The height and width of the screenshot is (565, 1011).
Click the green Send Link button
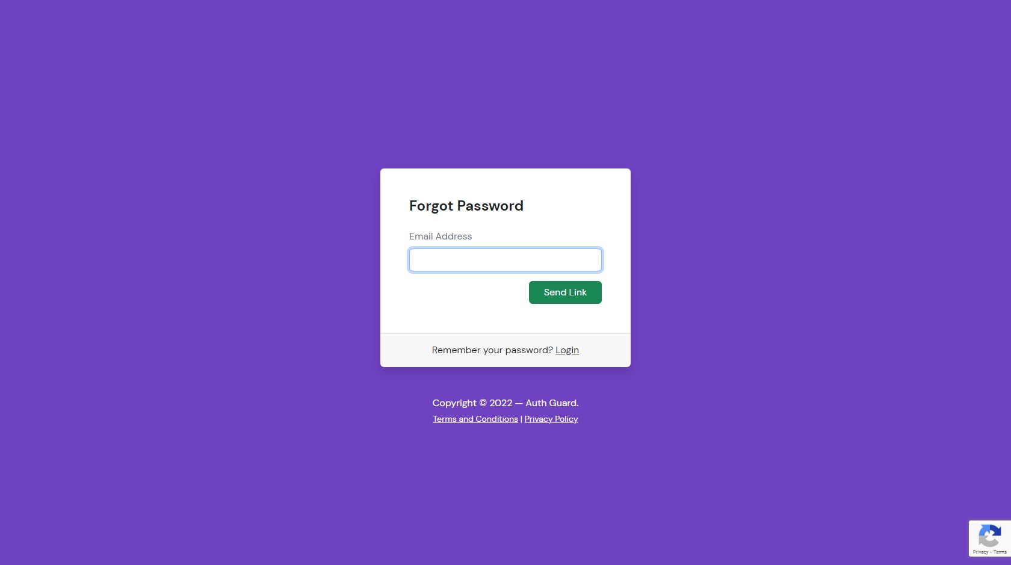[565, 292]
